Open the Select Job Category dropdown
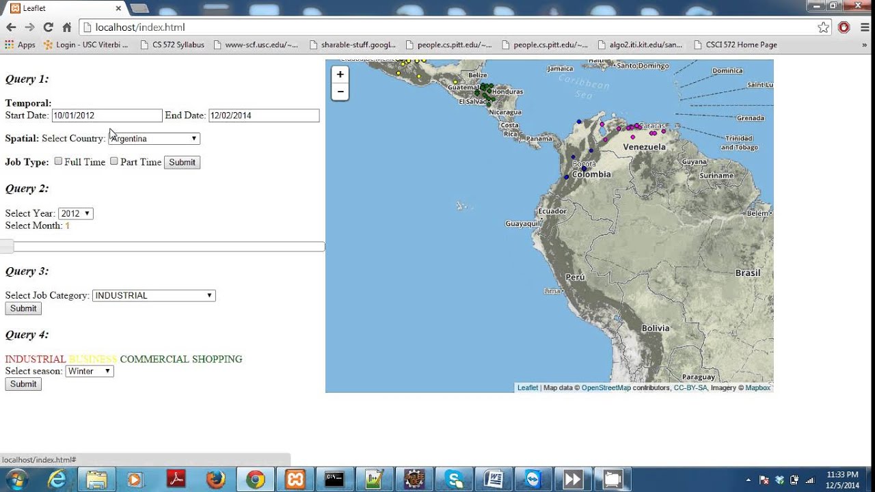The image size is (875, 492). pos(154,295)
